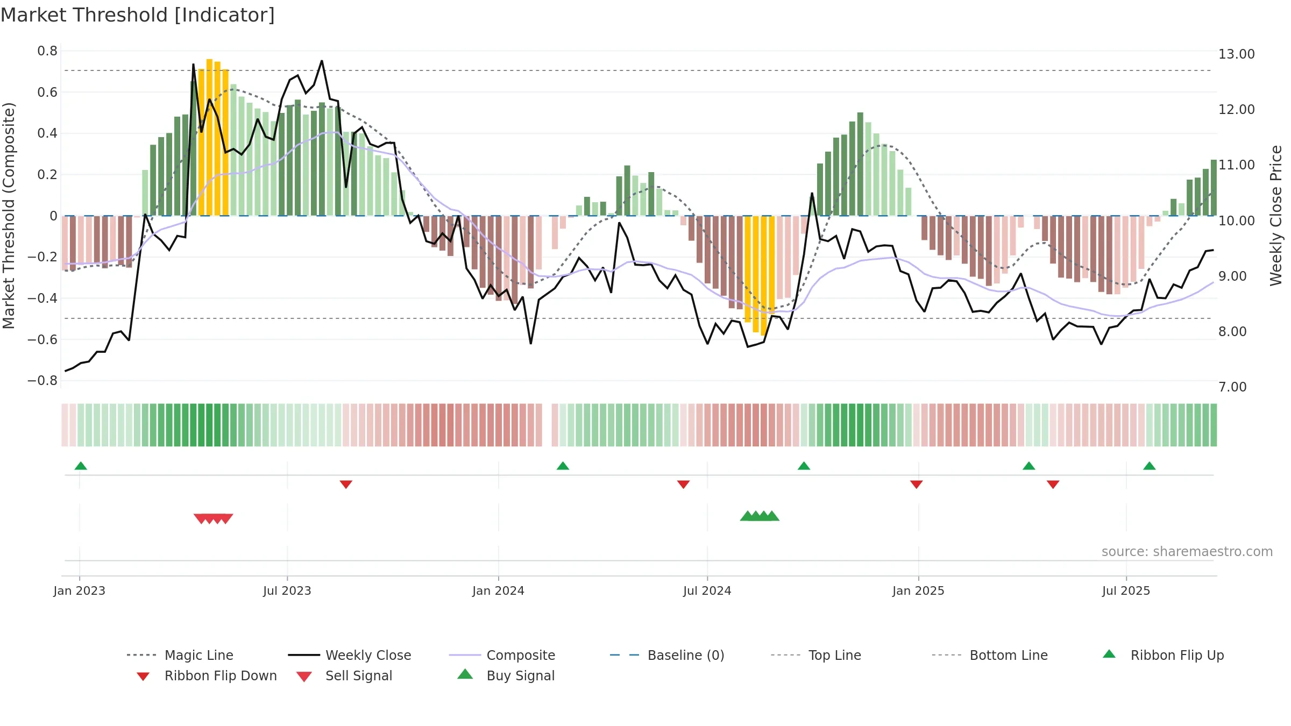Image resolution: width=1291 pixels, height=726 pixels.
Task: Click the 7.00 price axis label
Action: click(1232, 387)
